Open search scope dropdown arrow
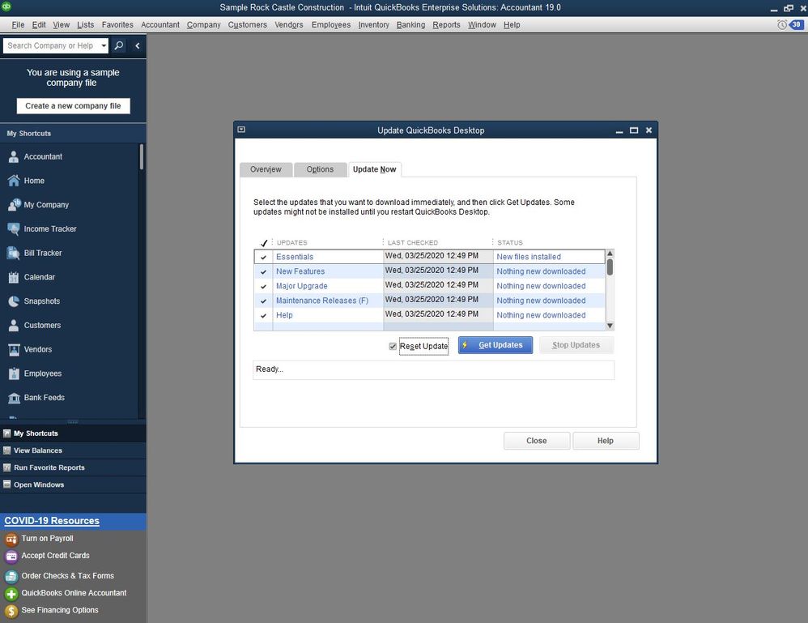 point(104,45)
